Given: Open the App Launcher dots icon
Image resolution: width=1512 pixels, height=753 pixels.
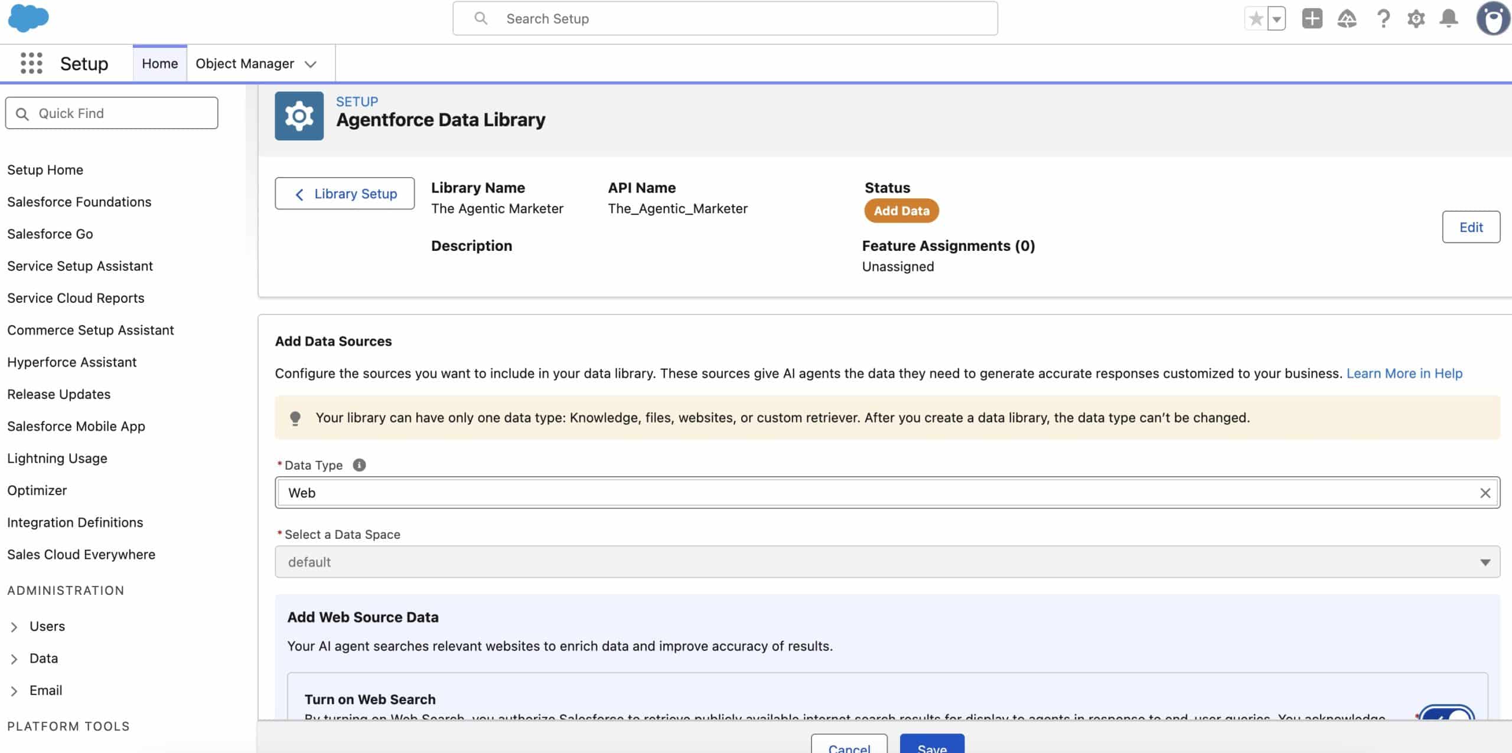Looking at the screenshot, I should [x=31, y=63].
